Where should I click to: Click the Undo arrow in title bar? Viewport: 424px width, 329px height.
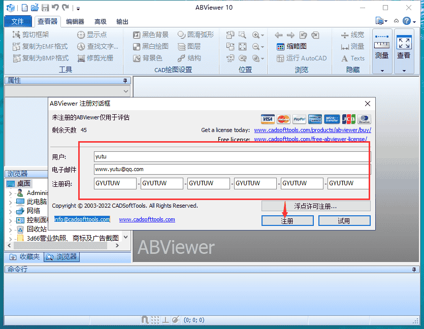coord(55,7)
